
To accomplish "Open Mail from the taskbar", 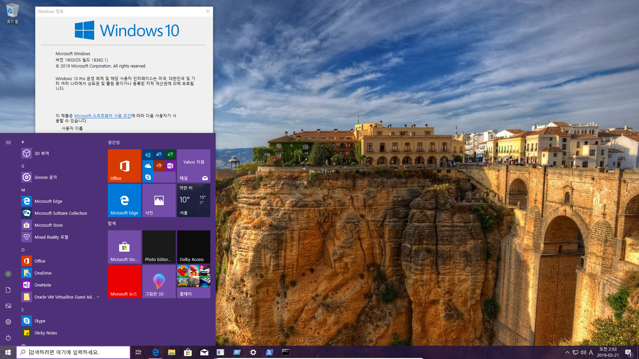I will click(x=204, y=352).
